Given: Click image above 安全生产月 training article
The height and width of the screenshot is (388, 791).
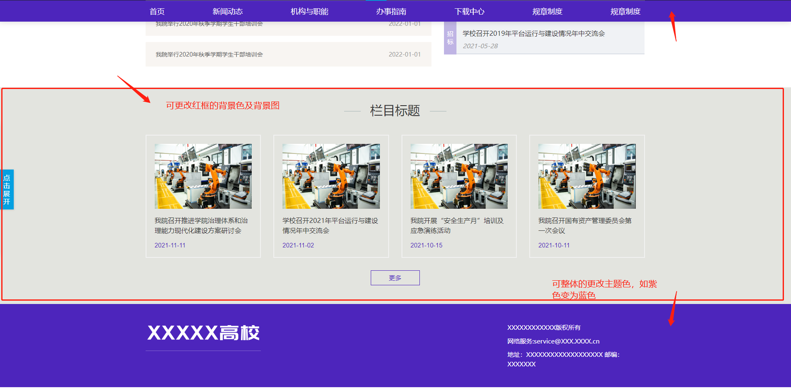Looking at the screenshot, I should click(459, 176).
